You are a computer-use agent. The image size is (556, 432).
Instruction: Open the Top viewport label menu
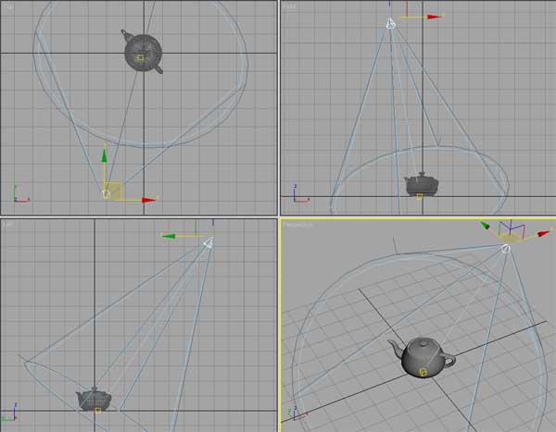(7, 6)
